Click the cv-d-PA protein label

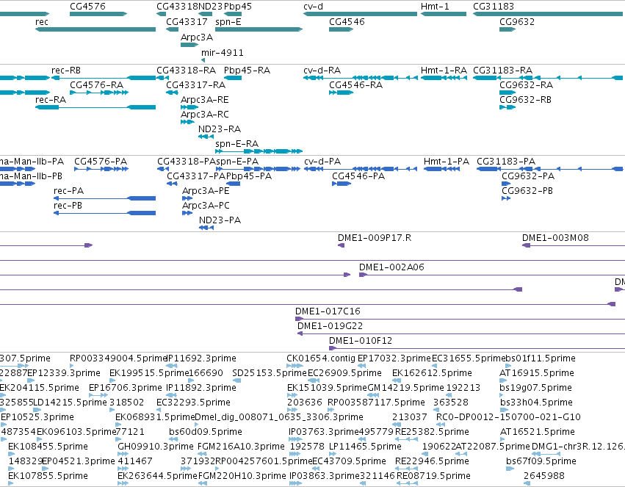[322, 162]
